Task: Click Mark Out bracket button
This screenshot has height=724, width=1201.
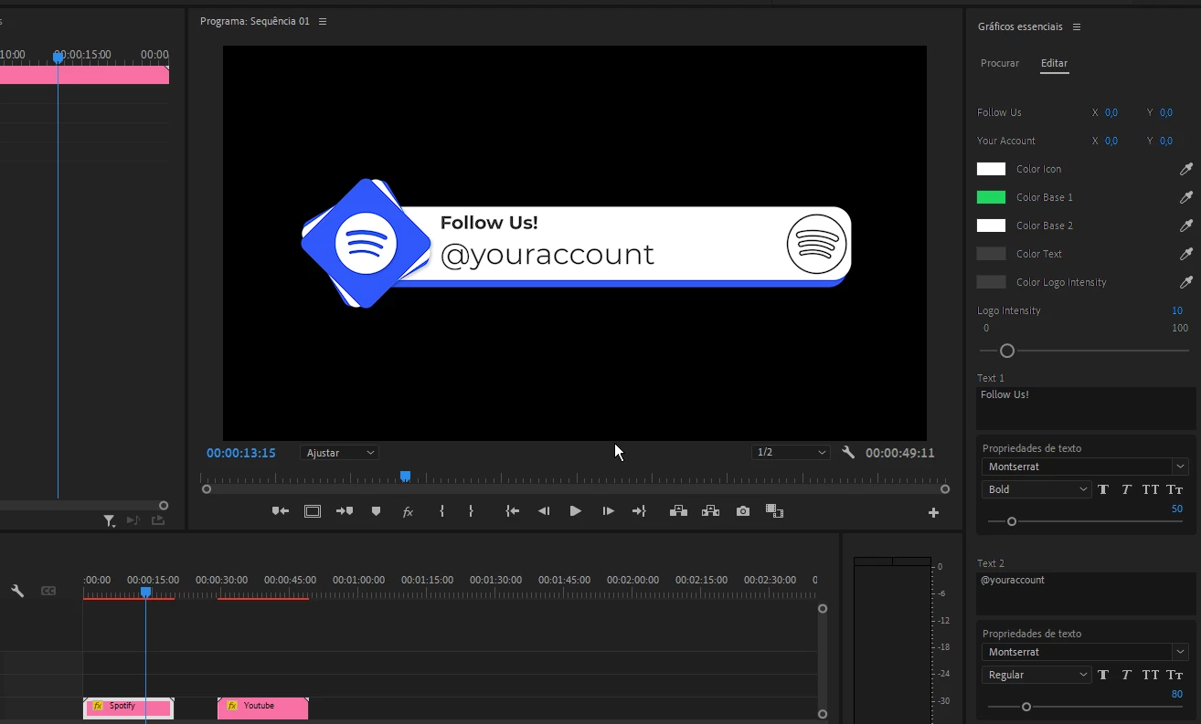Action: 471,511
